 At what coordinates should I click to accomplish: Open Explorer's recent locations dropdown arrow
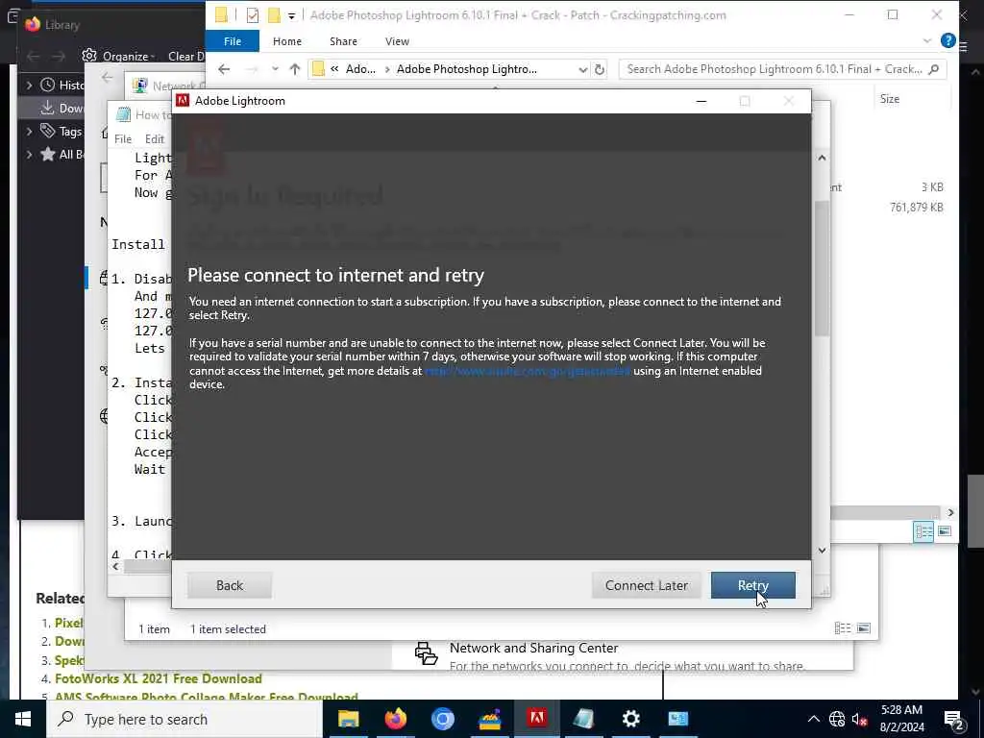point(275,69)
